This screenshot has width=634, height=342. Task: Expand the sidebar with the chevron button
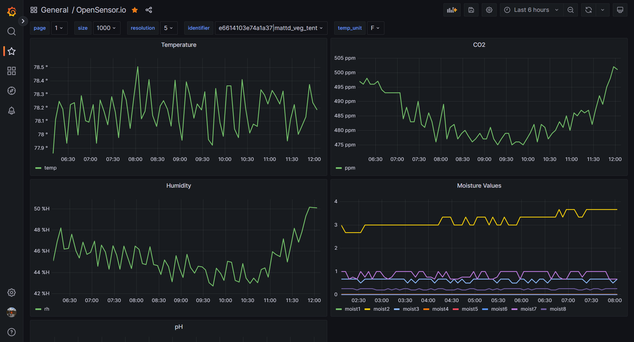[23, 21]
